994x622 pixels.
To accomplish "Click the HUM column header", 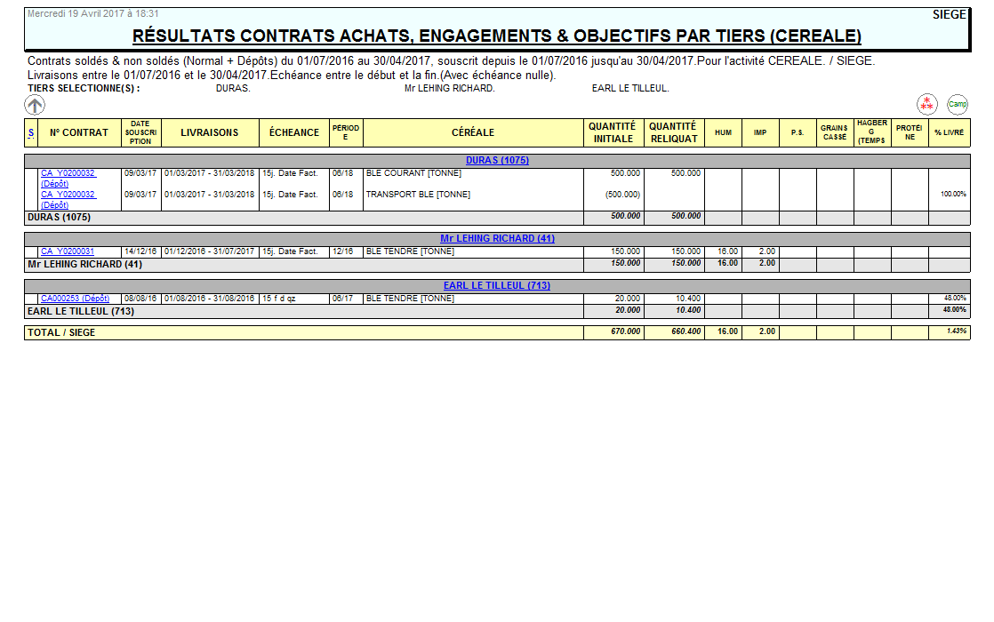I will tap(723, 132).
